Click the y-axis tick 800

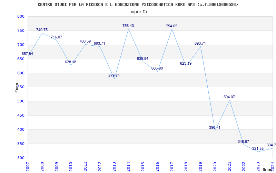pyautogui.click(x=21, y=16)
